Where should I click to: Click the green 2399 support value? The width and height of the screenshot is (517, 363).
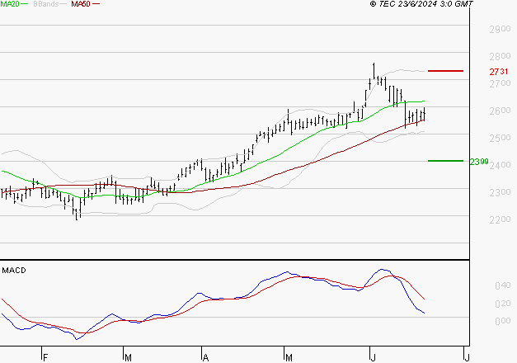(479, 162)
